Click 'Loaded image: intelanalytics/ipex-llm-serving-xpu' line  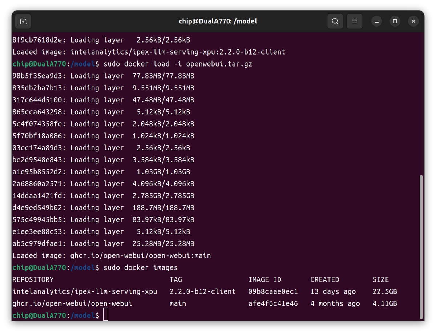click(149, 52)
